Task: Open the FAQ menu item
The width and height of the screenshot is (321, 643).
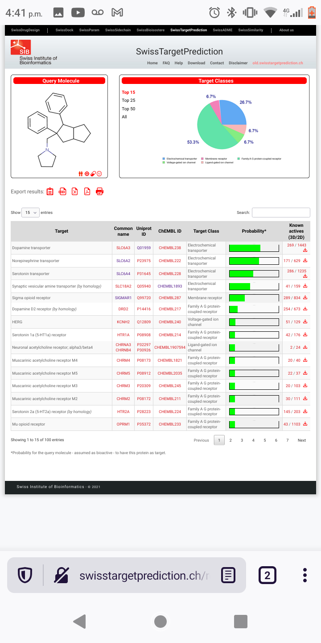Action: click(x=166, y=63)
